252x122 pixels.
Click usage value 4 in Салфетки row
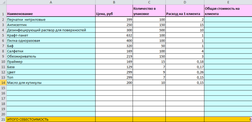coord(185,51)
